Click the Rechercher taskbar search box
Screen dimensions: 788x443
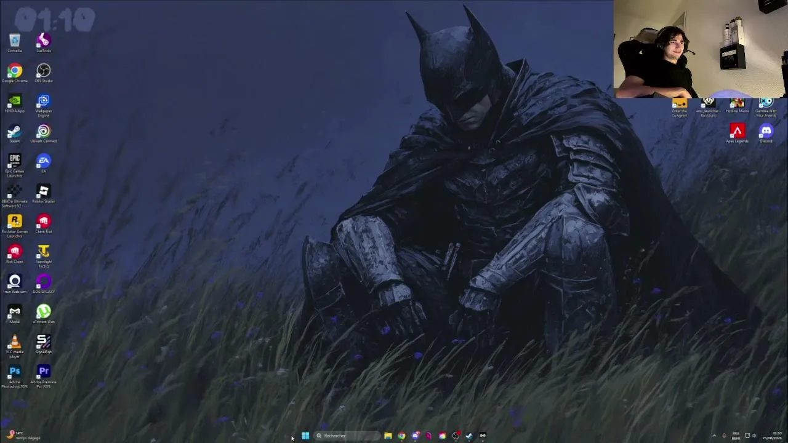347,436
